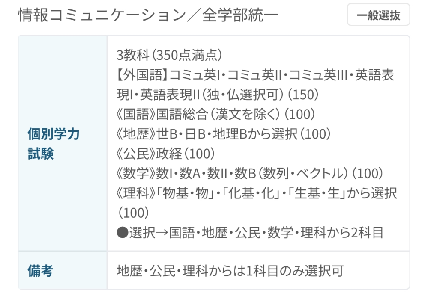
Task: Click the 【外国語】 label
Action: point(143,75)
